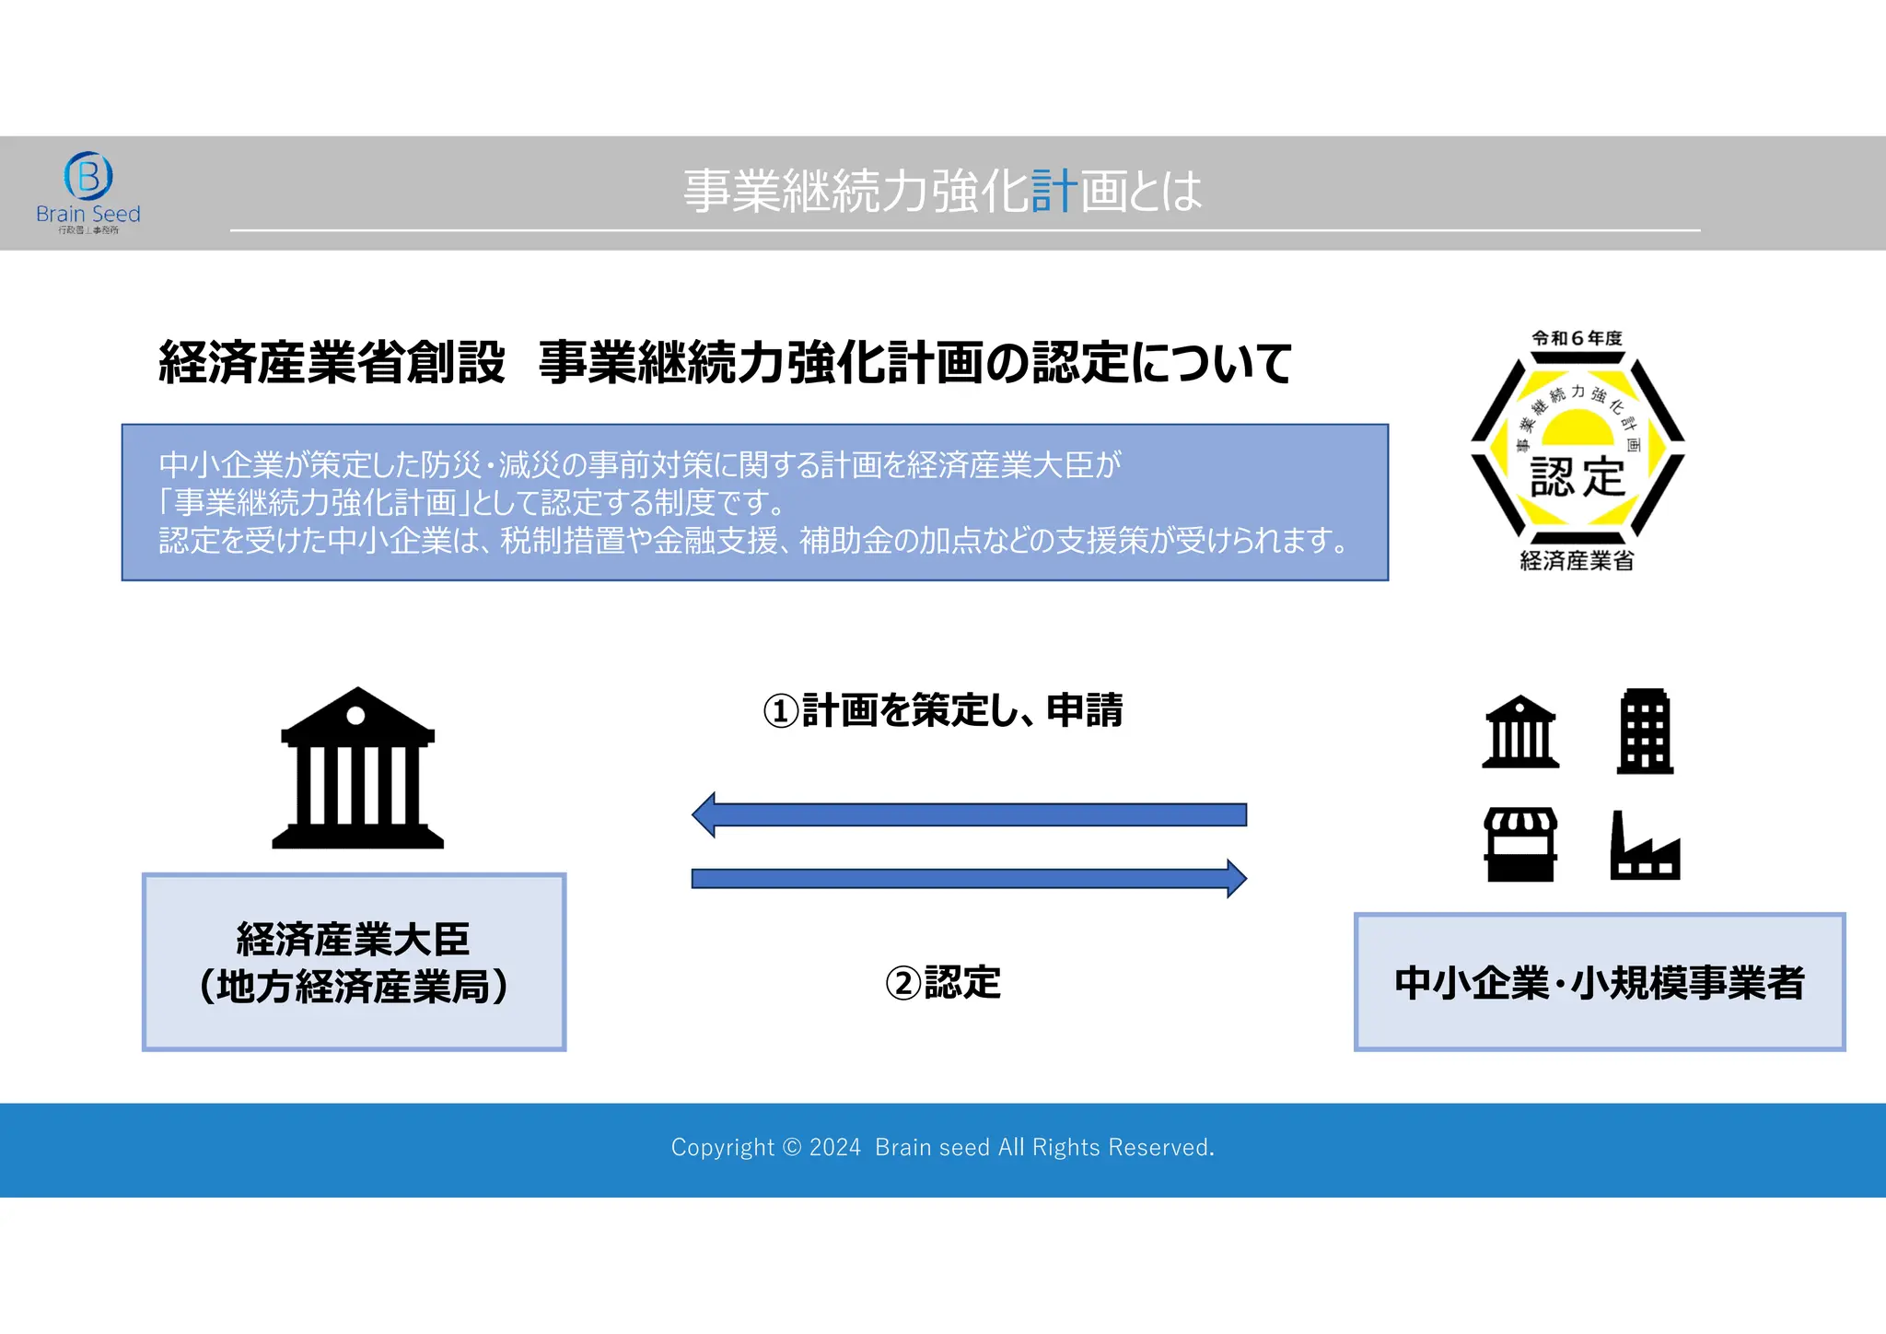
Task: Click the right-pointing blue arrow
Action: click(969, 878)
